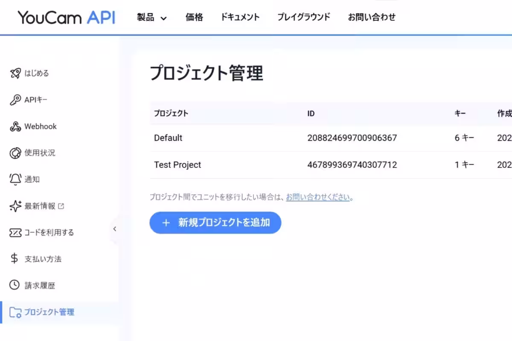This screenshot has width=512, height=341.
Task: Open the Webhook sidebar label
Action: 41,127
